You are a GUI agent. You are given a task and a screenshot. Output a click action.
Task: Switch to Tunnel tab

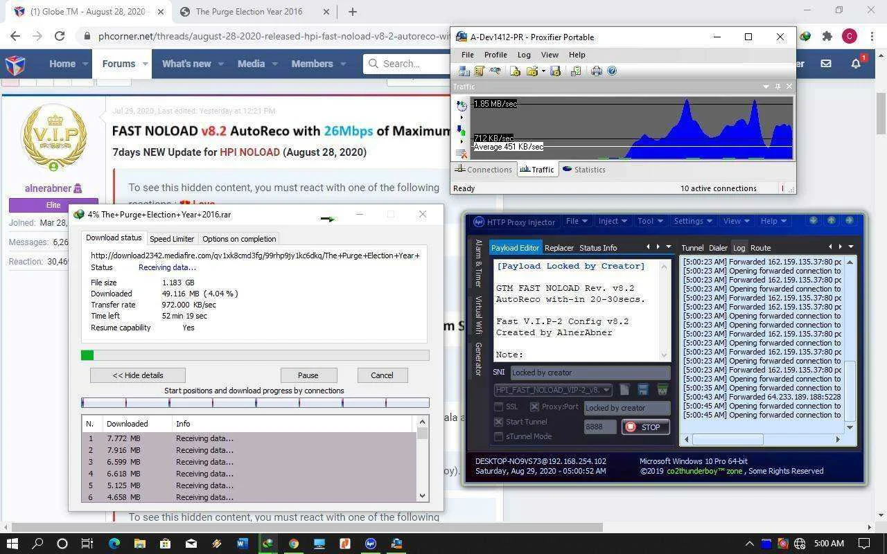tap(692, 247)
